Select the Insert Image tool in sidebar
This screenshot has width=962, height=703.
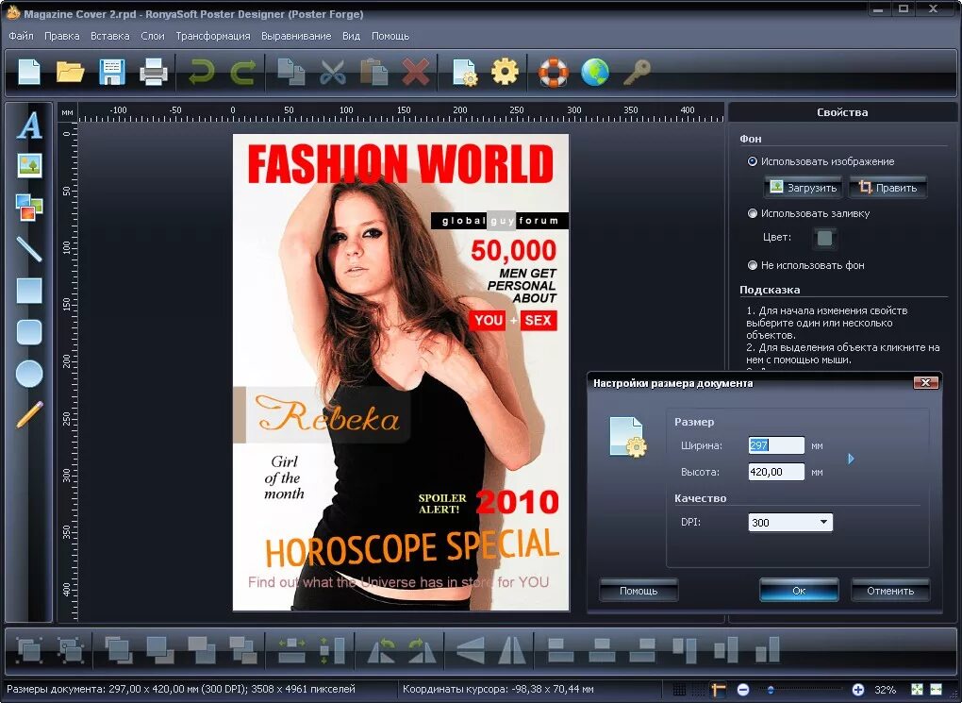(29, 165)
